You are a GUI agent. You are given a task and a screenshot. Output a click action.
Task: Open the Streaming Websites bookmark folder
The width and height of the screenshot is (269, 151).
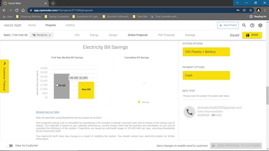pyautogui.click(x=28, y=17)
